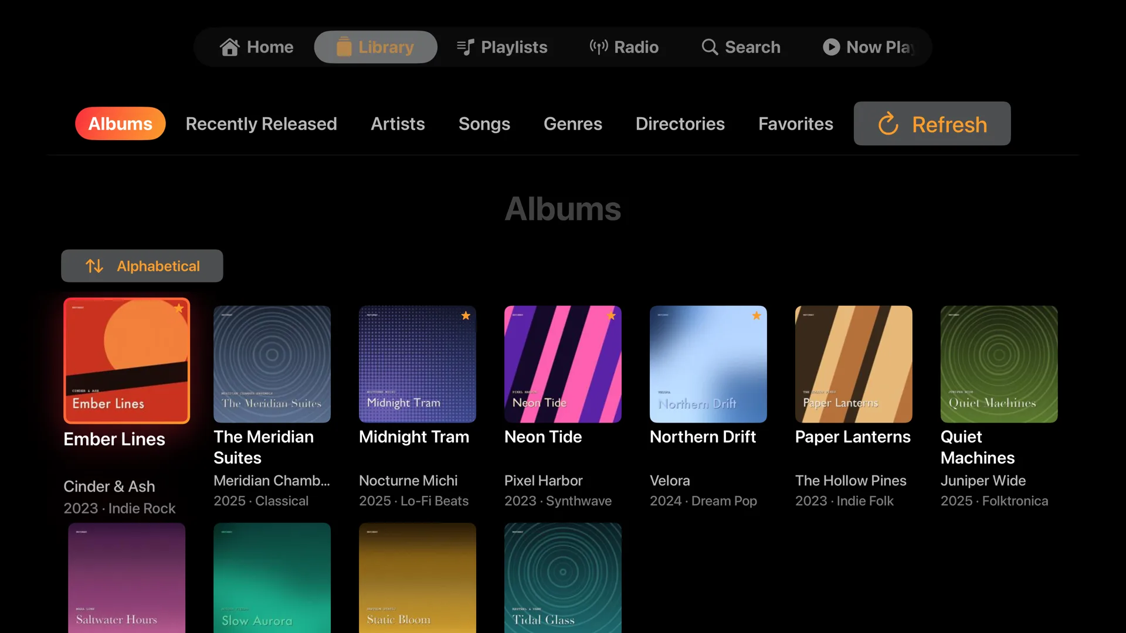The image size is (1126, 633).
Task: Switch to the Artists view
Action: 398,124
